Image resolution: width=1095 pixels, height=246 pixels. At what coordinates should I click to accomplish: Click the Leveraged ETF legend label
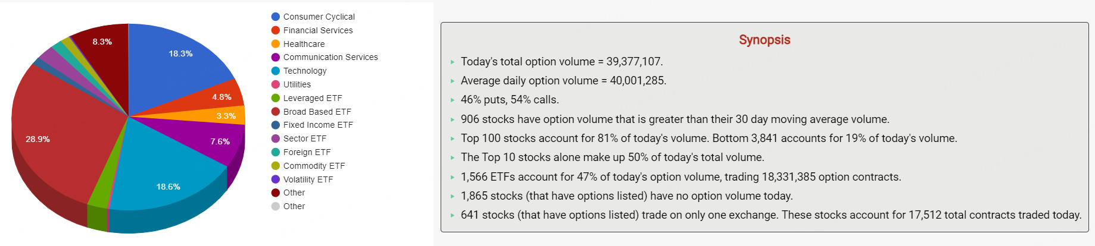pos(313,98)
